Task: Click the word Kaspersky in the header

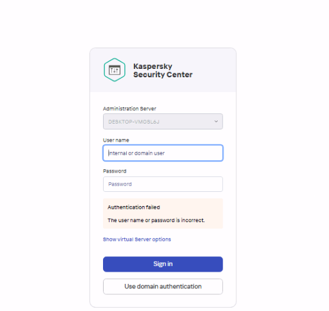Action: click(x=153, y=66)
